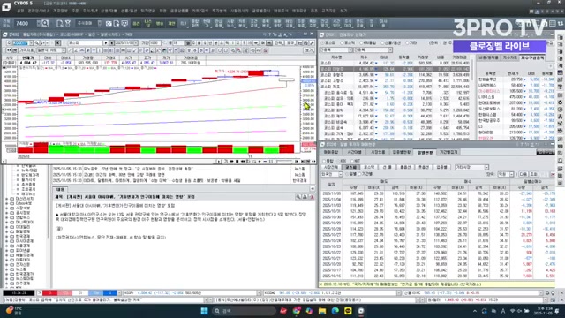Switch to the 시간대별 tab
This screenshot has height=318, width=565.
tap(354, 152)
